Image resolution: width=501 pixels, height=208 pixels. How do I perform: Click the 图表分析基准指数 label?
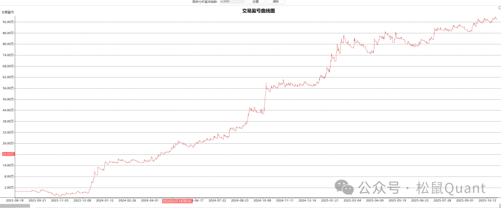[x=205, y=2]
